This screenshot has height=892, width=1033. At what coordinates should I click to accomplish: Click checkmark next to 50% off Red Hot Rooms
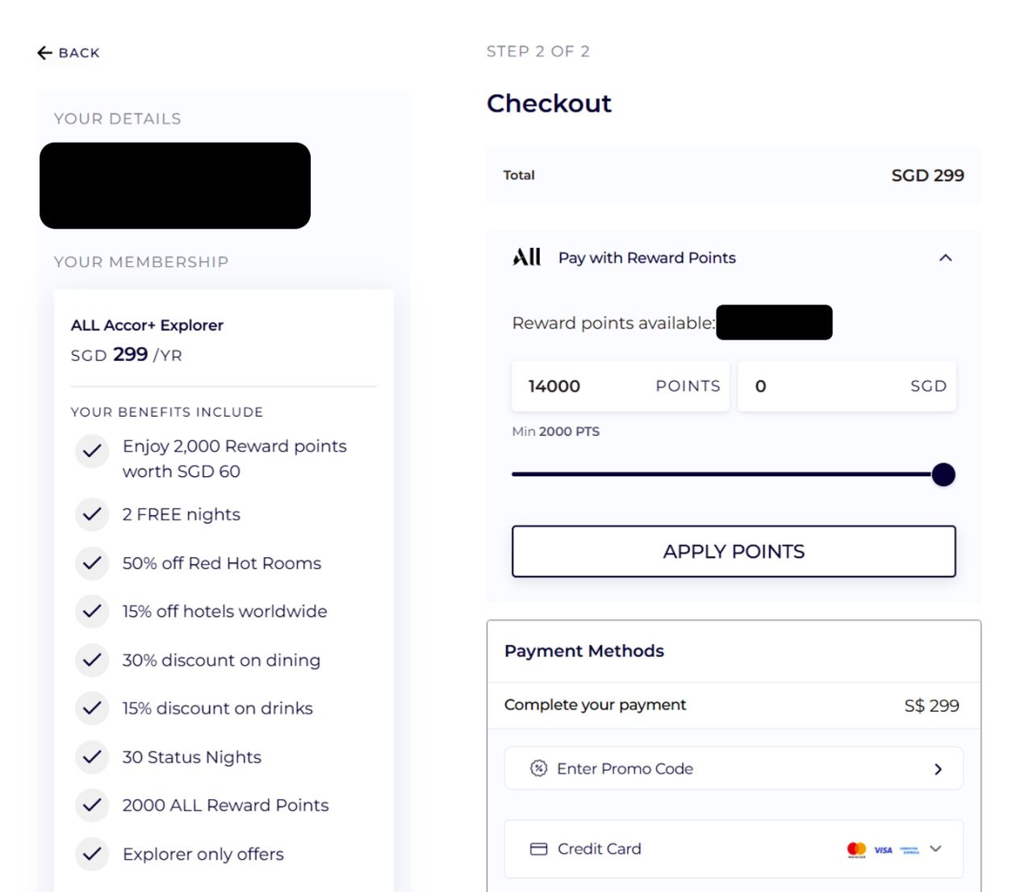(92, 563)
